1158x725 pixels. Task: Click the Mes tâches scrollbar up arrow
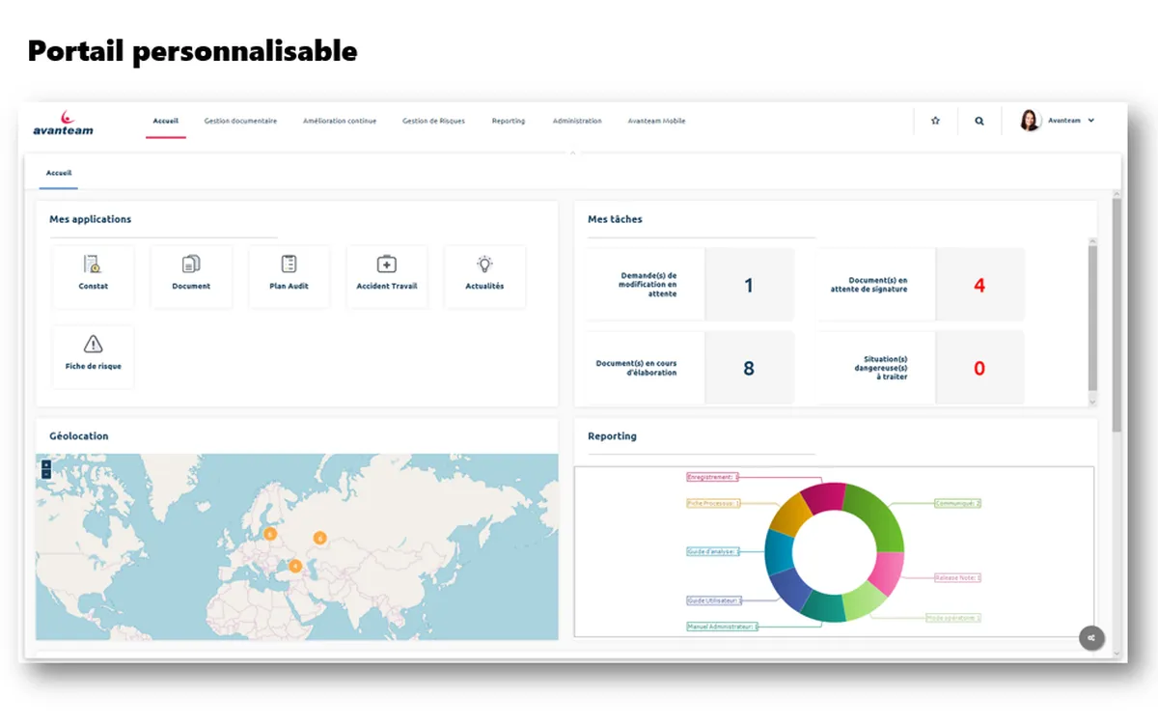pyautogui.click(x=1092, y=240)
